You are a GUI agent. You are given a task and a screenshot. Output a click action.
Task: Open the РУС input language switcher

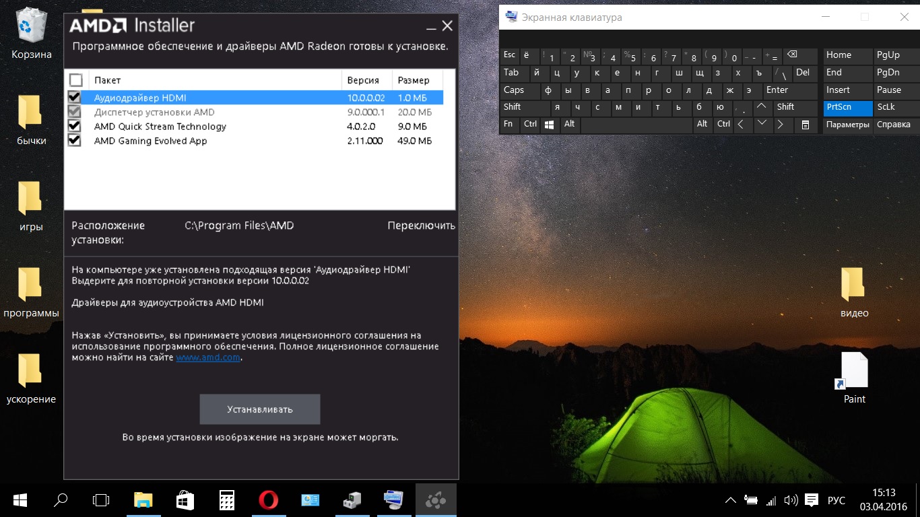coord(836,501)
